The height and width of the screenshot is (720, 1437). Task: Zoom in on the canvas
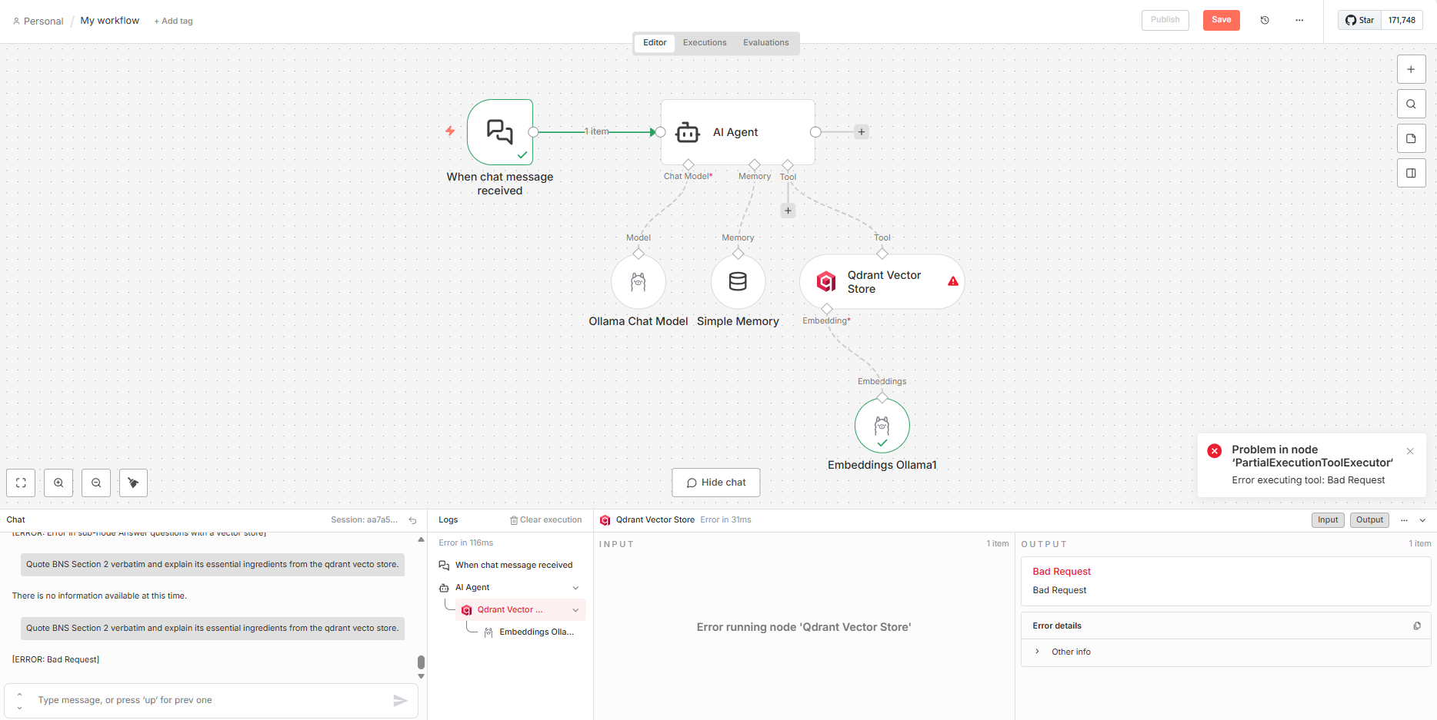pyautogui.click(x=58, y=483)
